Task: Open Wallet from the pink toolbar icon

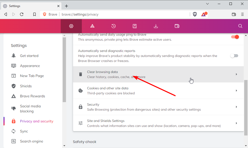Action: tap(177, 26)
